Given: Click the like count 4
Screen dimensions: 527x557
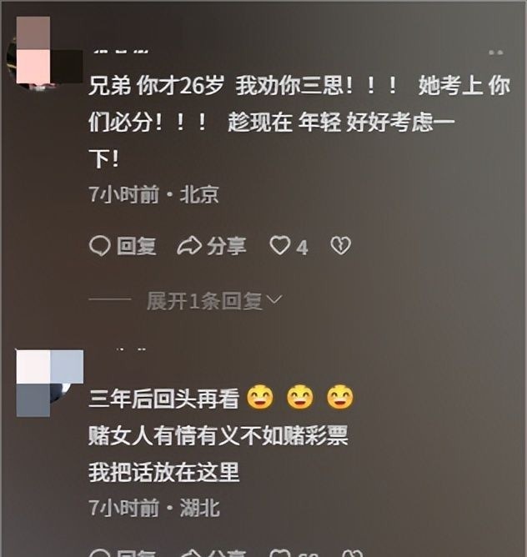Looking at the screenshot, I should [302, 248].
